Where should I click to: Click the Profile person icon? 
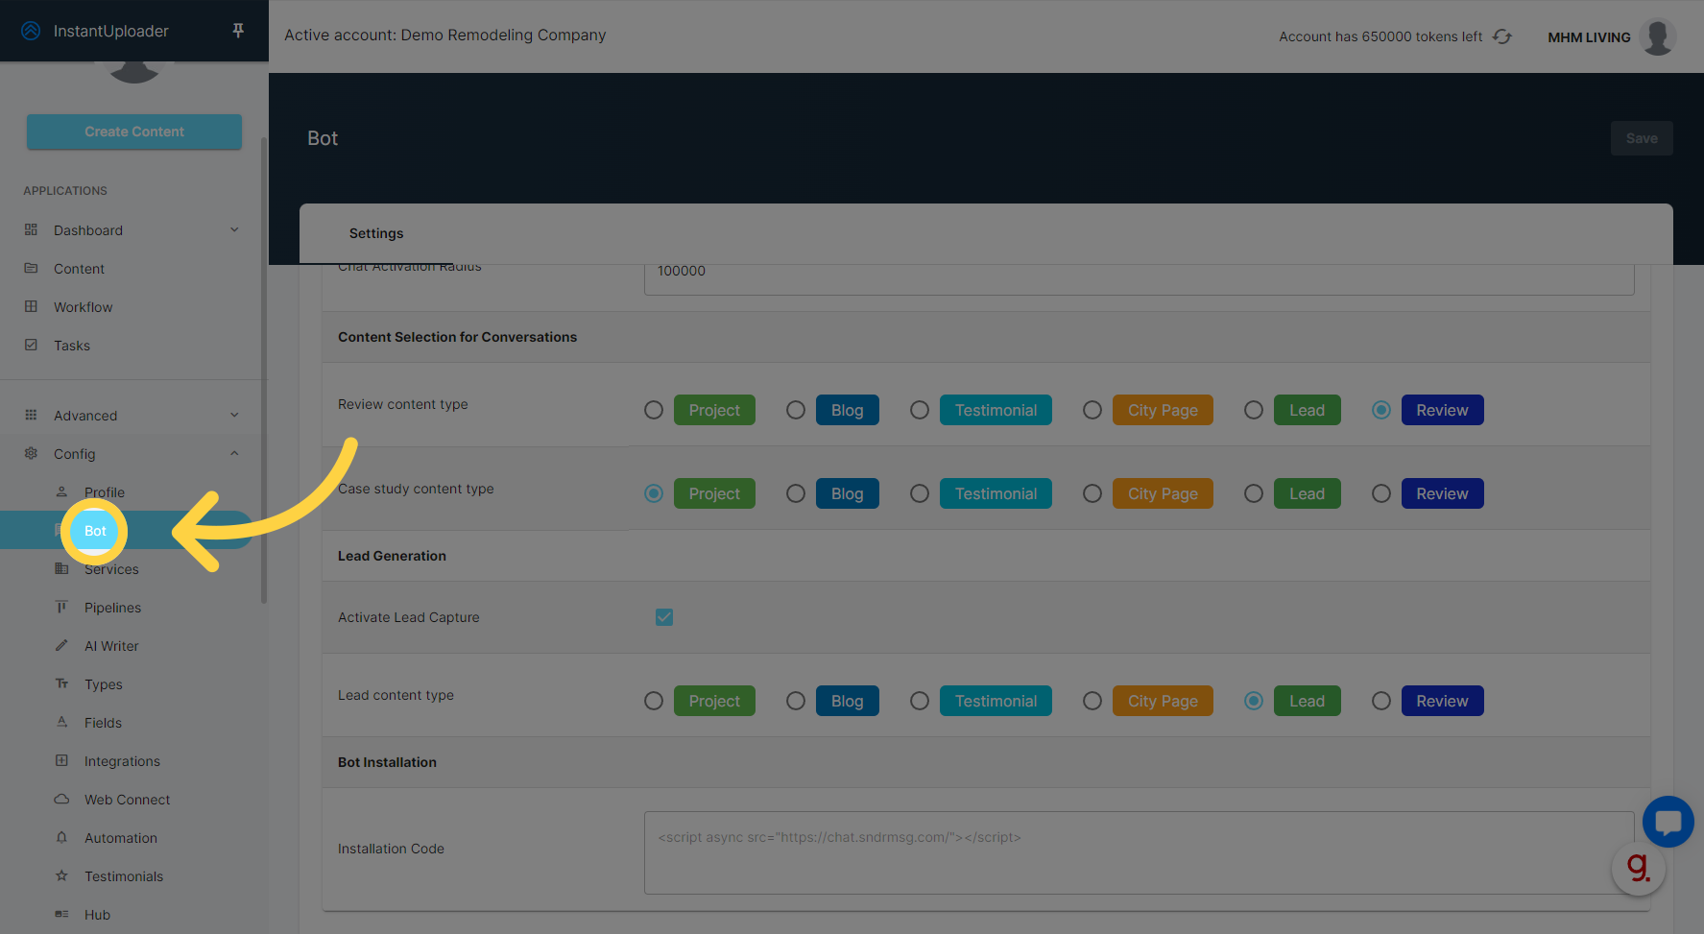tap(61, 491)
